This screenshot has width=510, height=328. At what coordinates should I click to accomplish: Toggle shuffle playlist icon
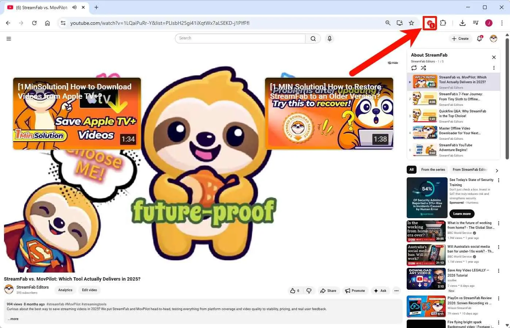423,68
